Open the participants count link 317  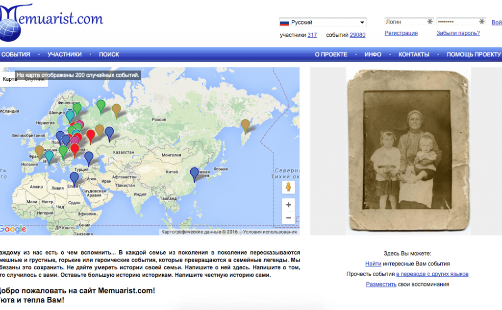coord(312,35)
